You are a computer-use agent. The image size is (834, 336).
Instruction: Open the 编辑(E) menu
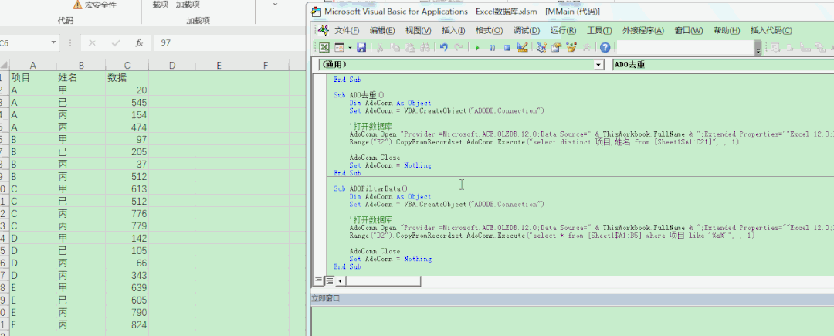pyautogui.click(x=382, y=30)
